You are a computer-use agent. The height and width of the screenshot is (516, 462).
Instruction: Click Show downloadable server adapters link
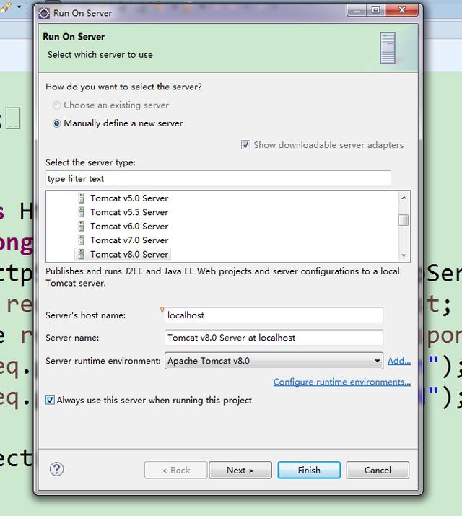[x=328, y=145]
